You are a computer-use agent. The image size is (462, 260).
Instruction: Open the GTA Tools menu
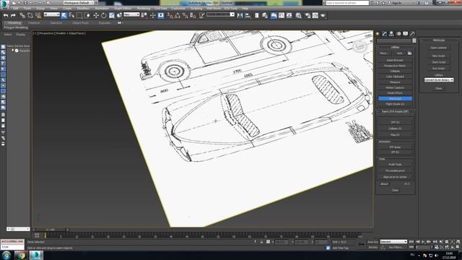click(x=231, y=9)
